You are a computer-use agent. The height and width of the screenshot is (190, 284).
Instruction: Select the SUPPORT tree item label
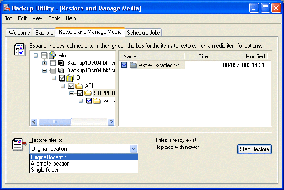(105, 93)
